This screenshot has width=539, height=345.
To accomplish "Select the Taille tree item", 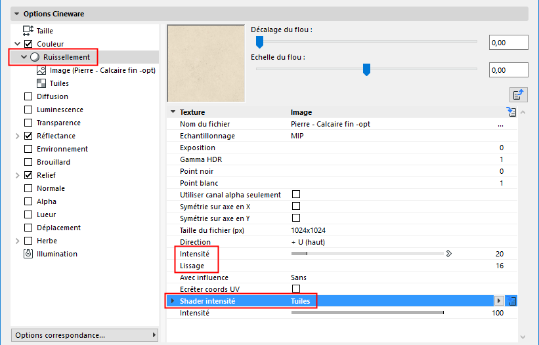I will (45, 31).
